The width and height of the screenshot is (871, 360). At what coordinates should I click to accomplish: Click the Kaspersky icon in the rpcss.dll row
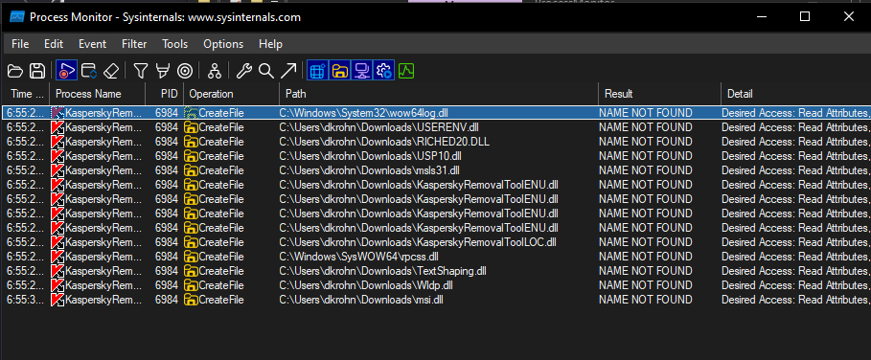click(57, 257)
